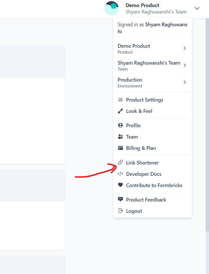The height and width of the screenshot is (274, 209).
Task: Open Product Settings via its sliders icon
Action: tap(120, 100)
